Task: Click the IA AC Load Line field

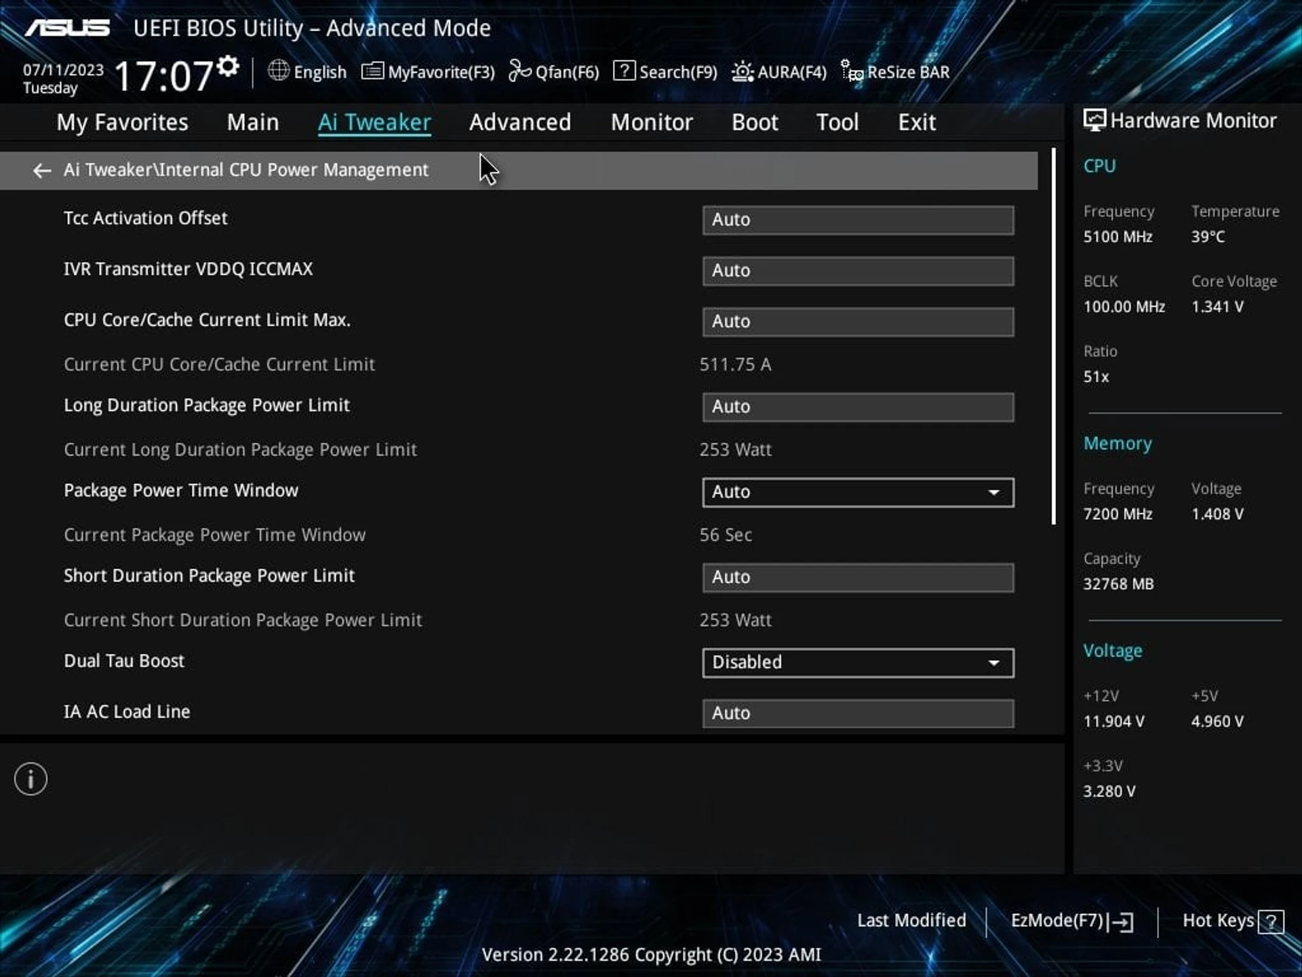Action: point(858,714)
